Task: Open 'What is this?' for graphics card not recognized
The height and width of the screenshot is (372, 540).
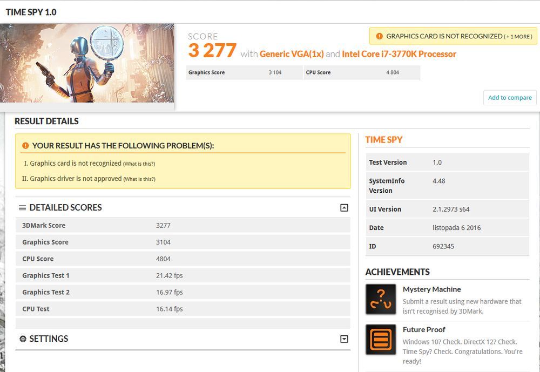Action: [x=139, y=164]
